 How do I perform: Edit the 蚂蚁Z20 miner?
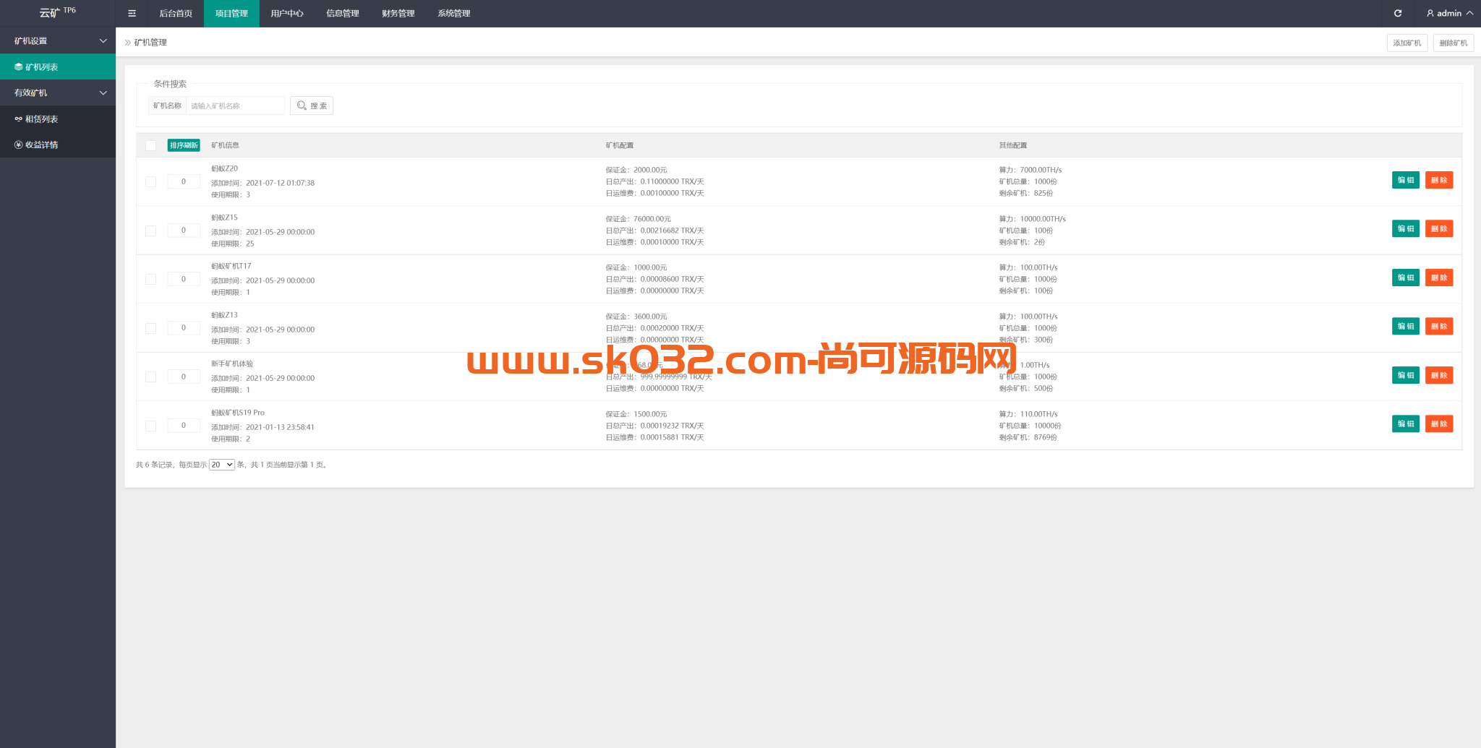click(1406, 180)
